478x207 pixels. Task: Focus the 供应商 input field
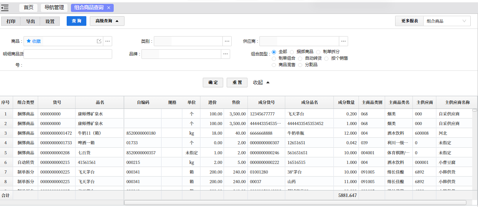point(299,41)
